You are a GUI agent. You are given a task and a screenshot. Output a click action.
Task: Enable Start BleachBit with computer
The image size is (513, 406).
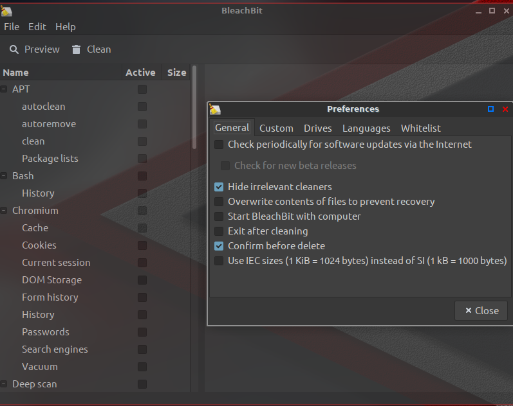pyautogui.click(x=219, y=216)
